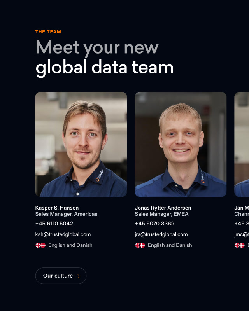Viewport: 249px width, 311px height.
Task: Click the partially visible third team member photo
Action: (242, 144)
